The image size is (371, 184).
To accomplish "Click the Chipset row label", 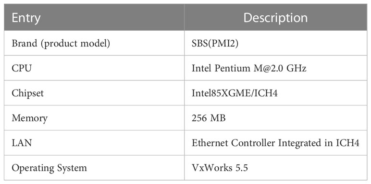I will (x=28, y=93).
